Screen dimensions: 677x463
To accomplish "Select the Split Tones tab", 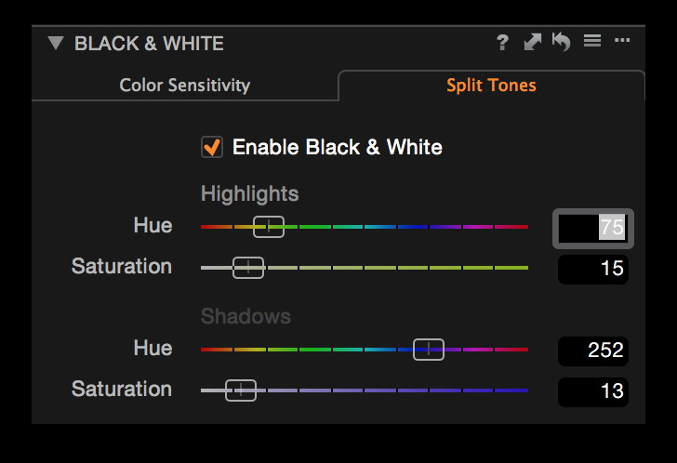I will [x=491, y=86].
